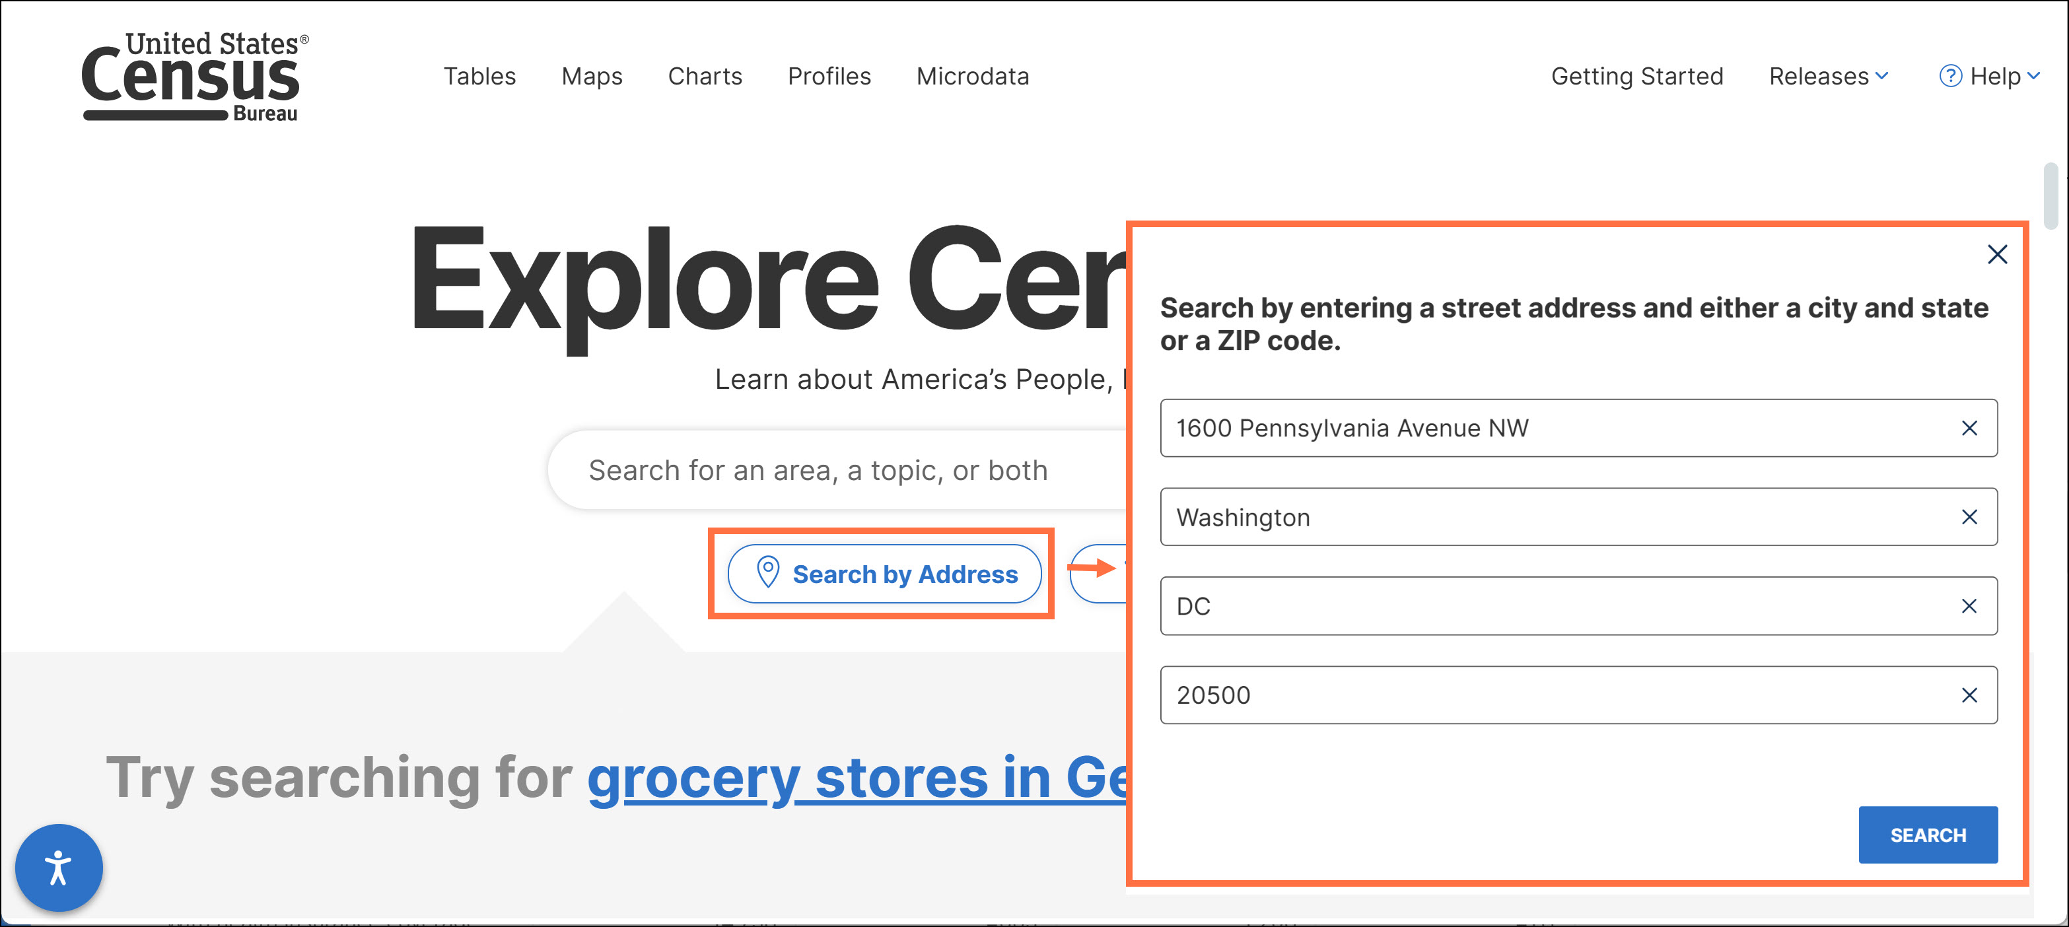Go to Microdata section
This screenshot has height=927, width=2069.
[973, 77]
